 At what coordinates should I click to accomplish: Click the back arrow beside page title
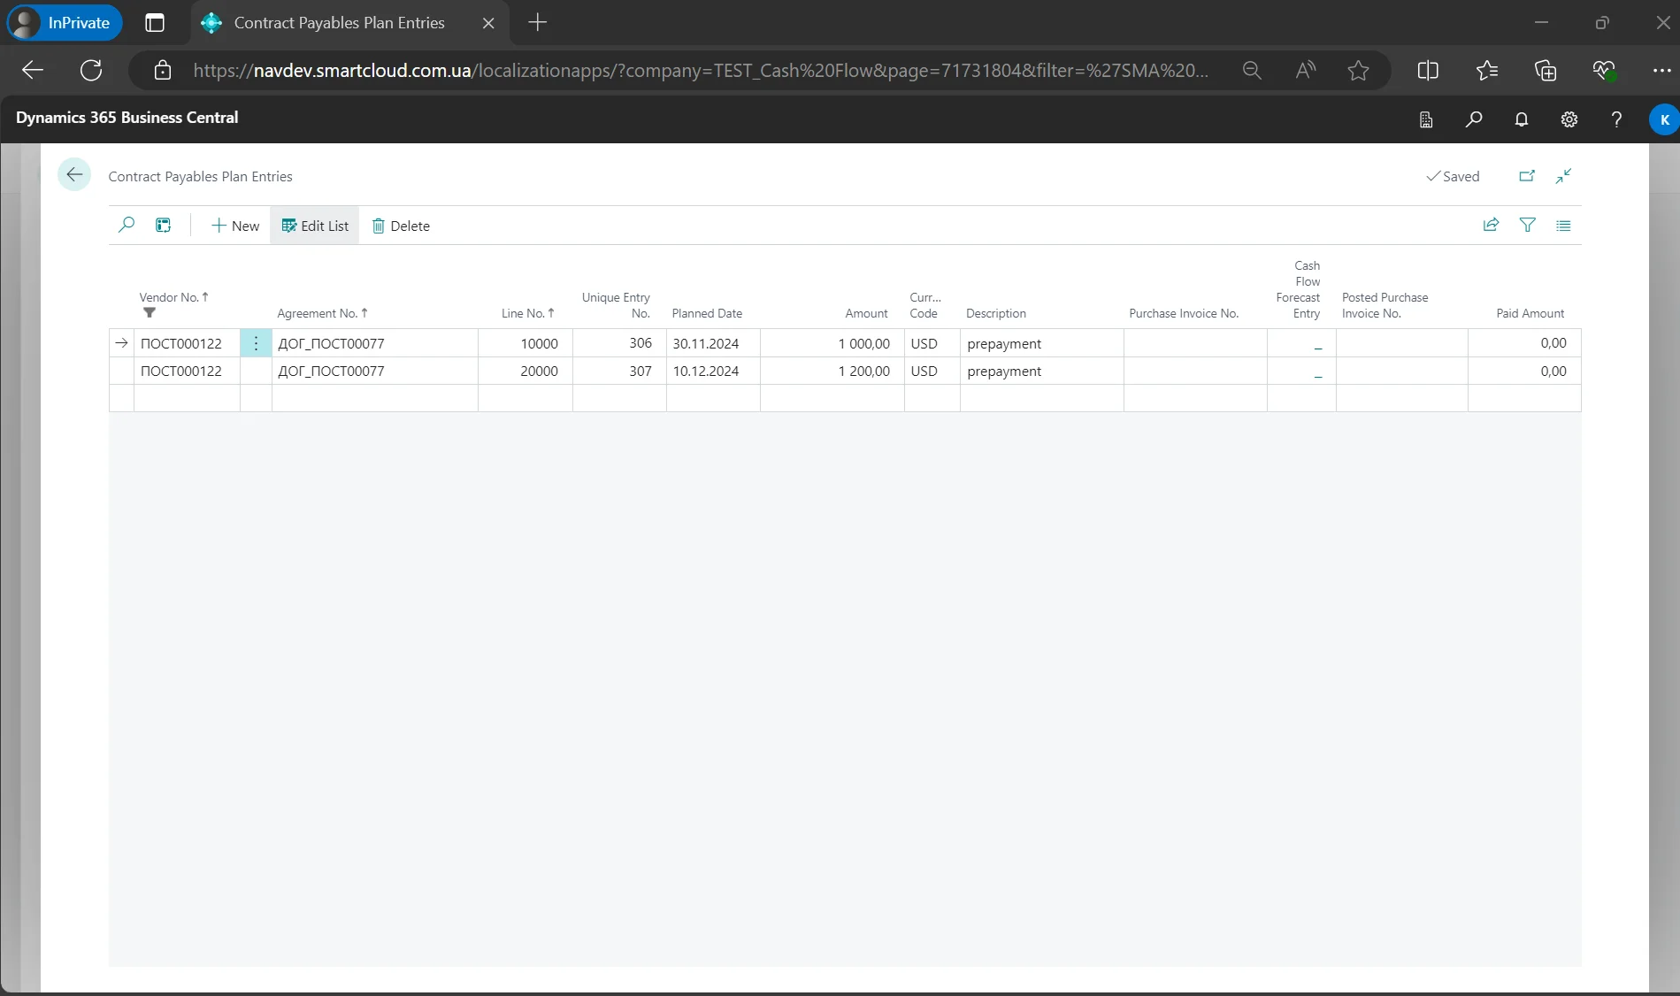74,175
